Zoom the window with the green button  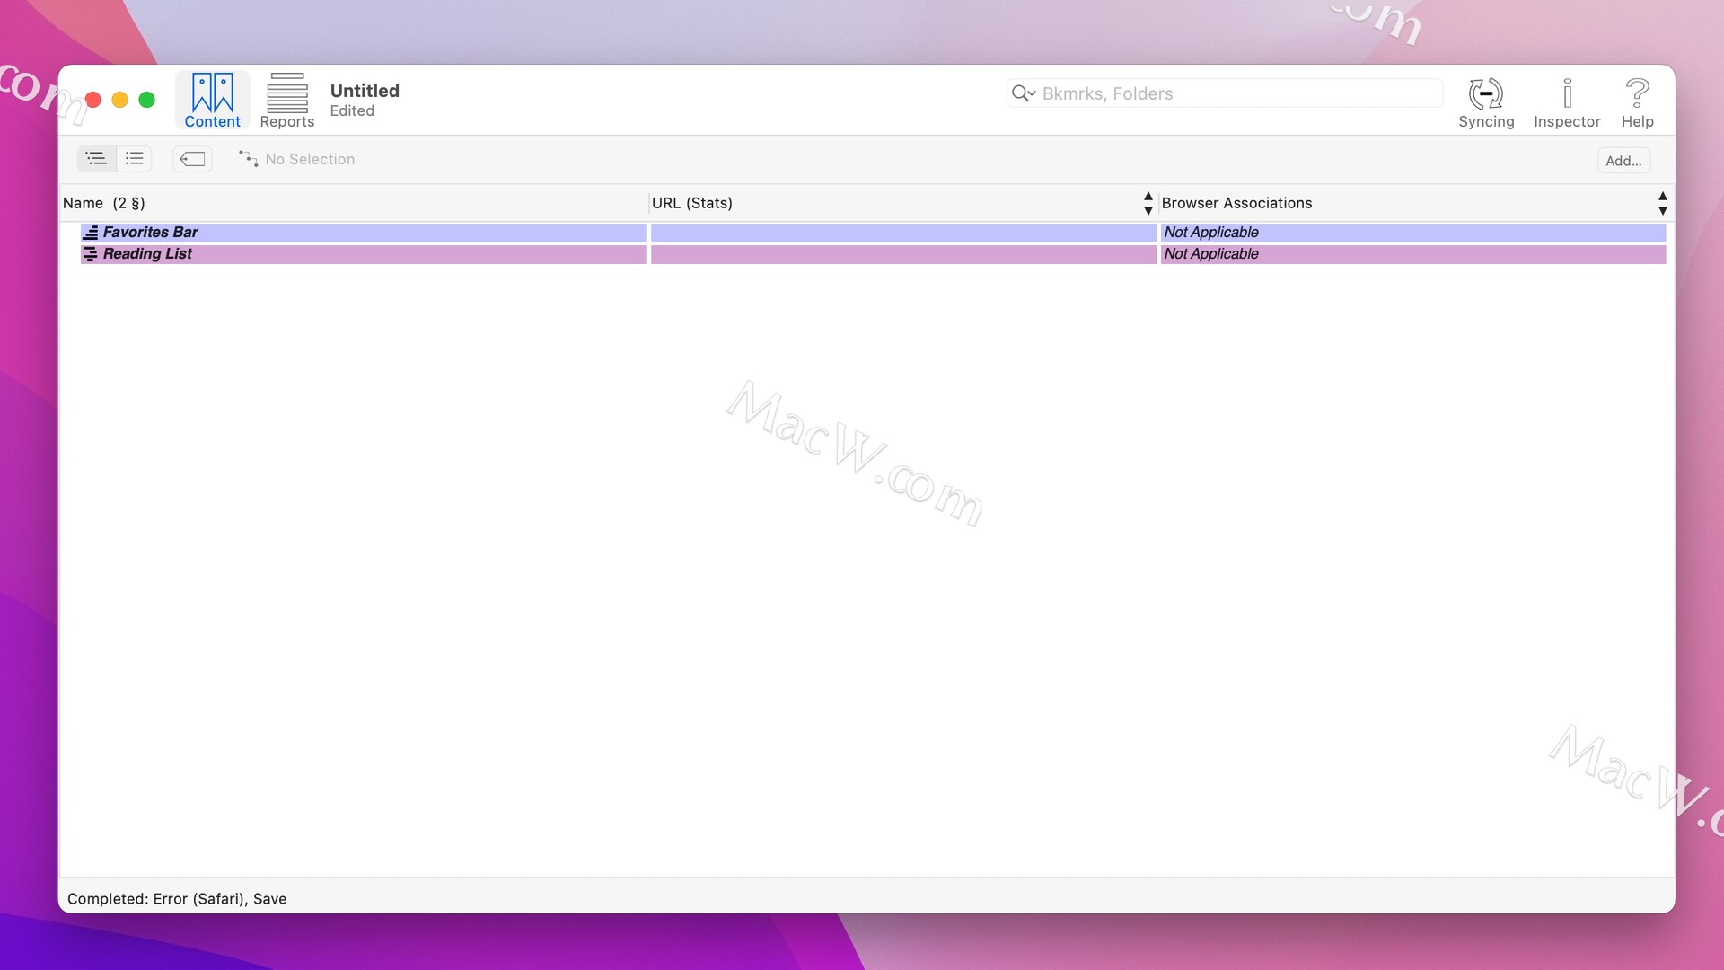(x=146, y=100)
